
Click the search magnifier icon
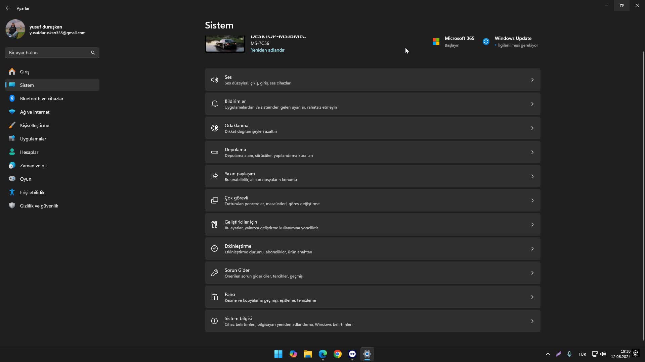point(93,53)
